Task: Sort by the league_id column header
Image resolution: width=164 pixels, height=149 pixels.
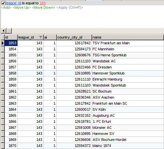Action: tap(31, 37)
